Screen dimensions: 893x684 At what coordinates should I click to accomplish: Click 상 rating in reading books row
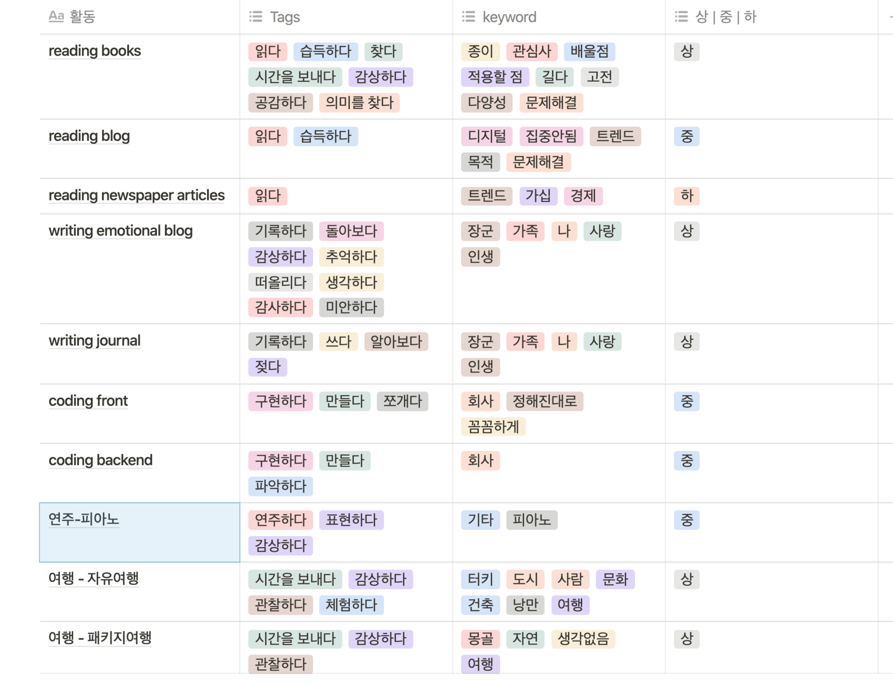[687, 51]
